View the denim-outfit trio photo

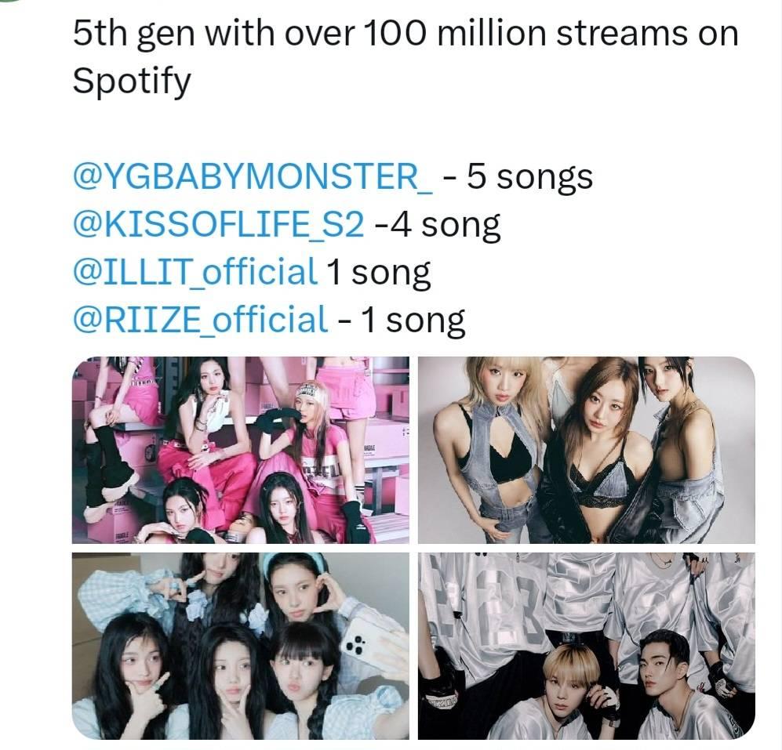click(x=587, y=450)
